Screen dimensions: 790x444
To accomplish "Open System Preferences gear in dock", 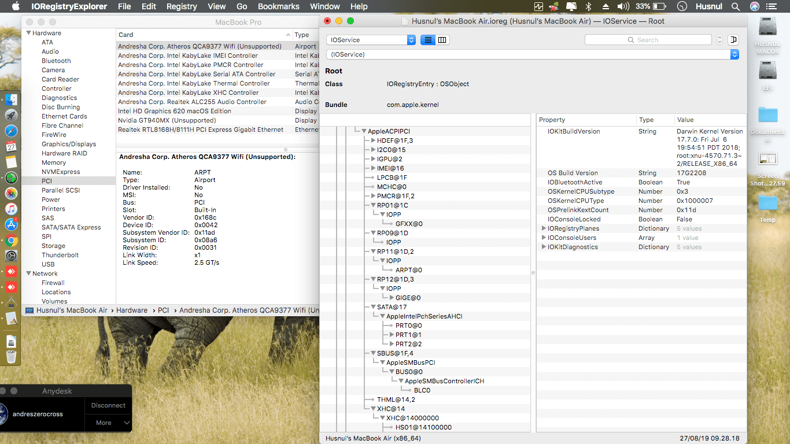I will 11,256.
